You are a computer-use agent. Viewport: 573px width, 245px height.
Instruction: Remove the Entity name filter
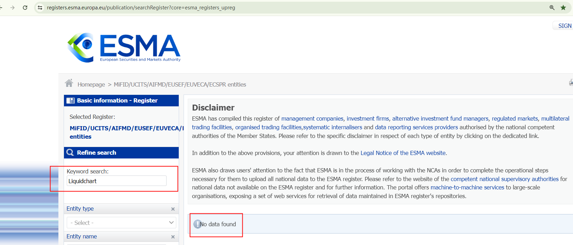point(173,237)
